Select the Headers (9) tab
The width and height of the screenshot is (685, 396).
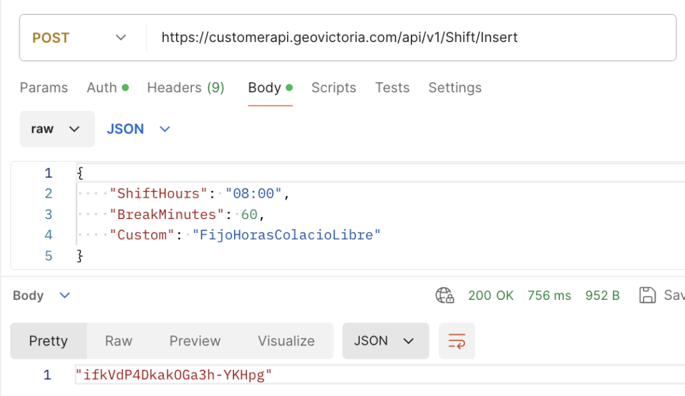(x=185, y=87)
